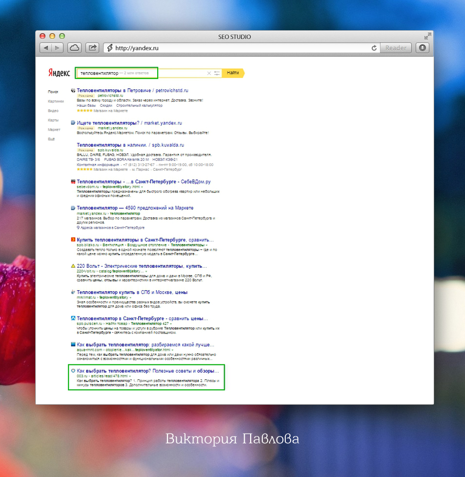Expand the sebevdom.ru URL dropdown arrow
465x477 pixels.
(x=142, y=187)
